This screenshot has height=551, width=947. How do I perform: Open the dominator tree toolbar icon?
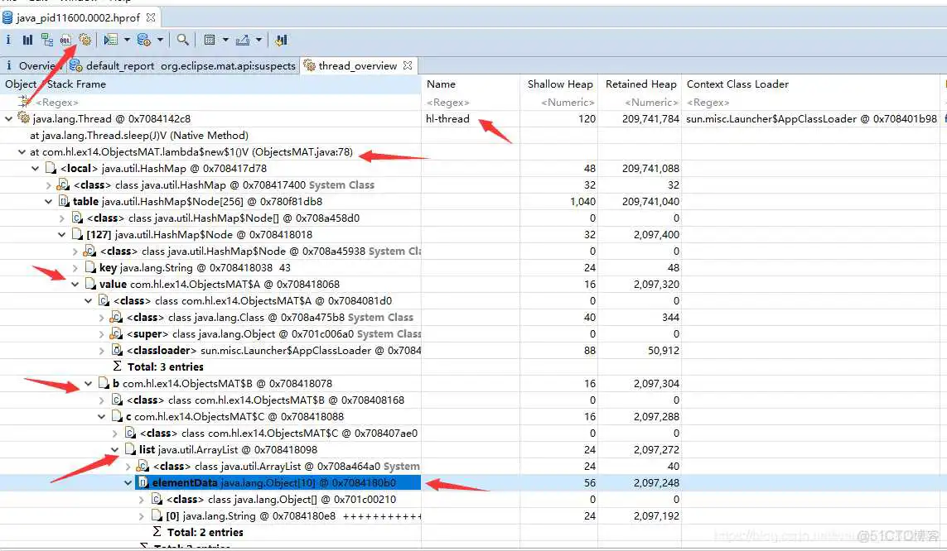click(46, 40)
